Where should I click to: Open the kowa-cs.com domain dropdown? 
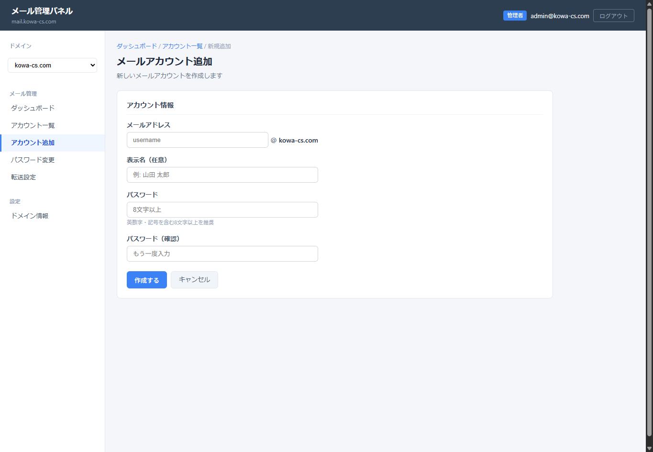pyautogui.click(x=52, y=66)
